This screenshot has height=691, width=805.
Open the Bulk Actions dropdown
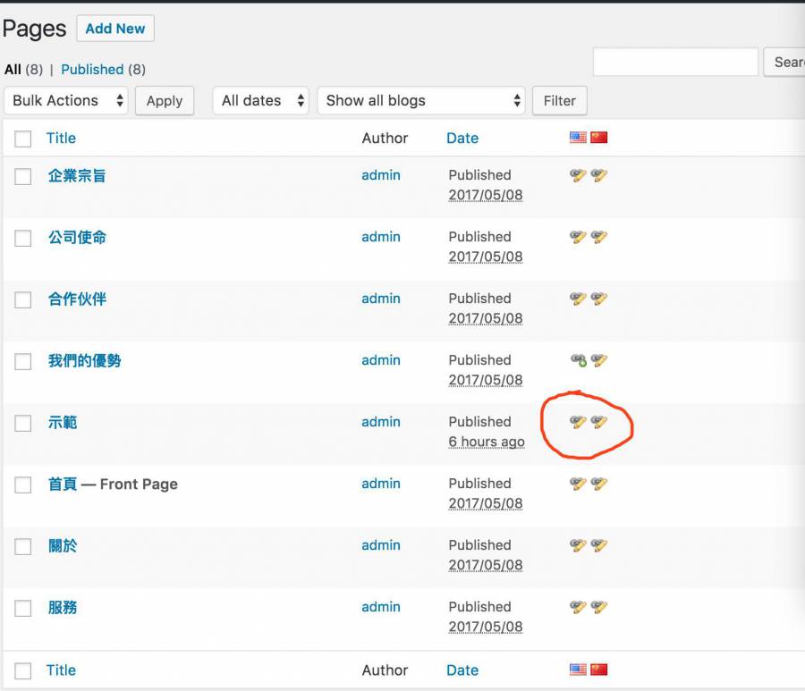click(x=66, y=100)
